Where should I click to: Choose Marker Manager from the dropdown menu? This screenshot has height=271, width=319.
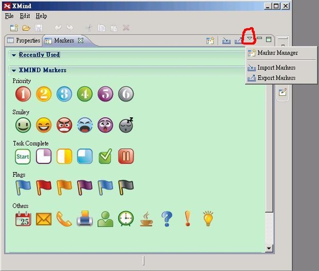pos(281,53)
